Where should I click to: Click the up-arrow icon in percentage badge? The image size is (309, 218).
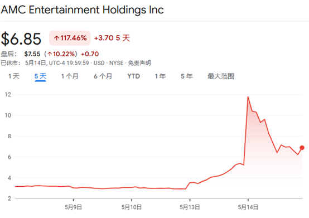(56, 38)
